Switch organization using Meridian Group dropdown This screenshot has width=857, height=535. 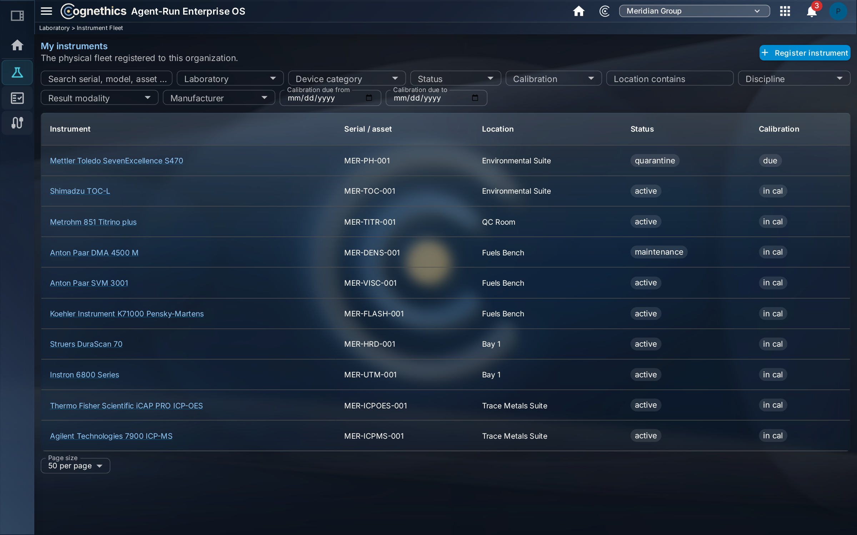pos(694,11)
